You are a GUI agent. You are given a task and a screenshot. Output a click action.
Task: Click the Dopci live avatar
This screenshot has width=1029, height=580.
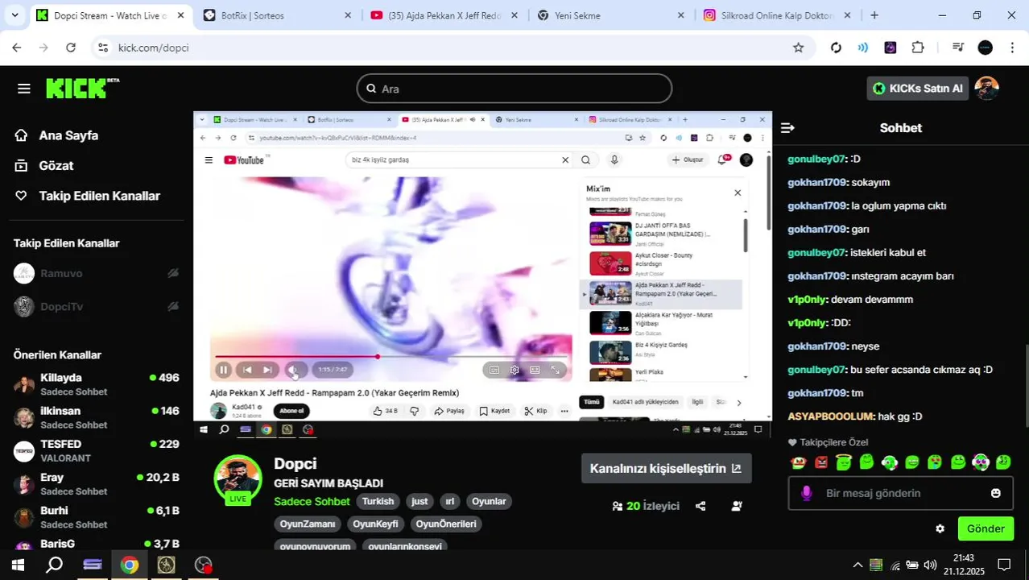click(238, 480)
